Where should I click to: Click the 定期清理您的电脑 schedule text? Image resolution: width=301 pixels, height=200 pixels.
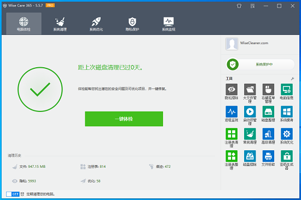40,194
